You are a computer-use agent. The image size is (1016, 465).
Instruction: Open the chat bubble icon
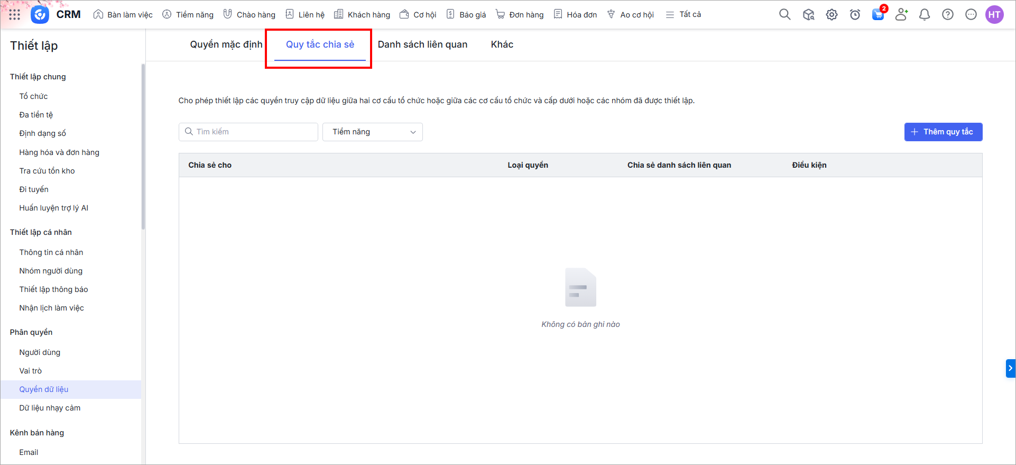[x=971, y=15]
